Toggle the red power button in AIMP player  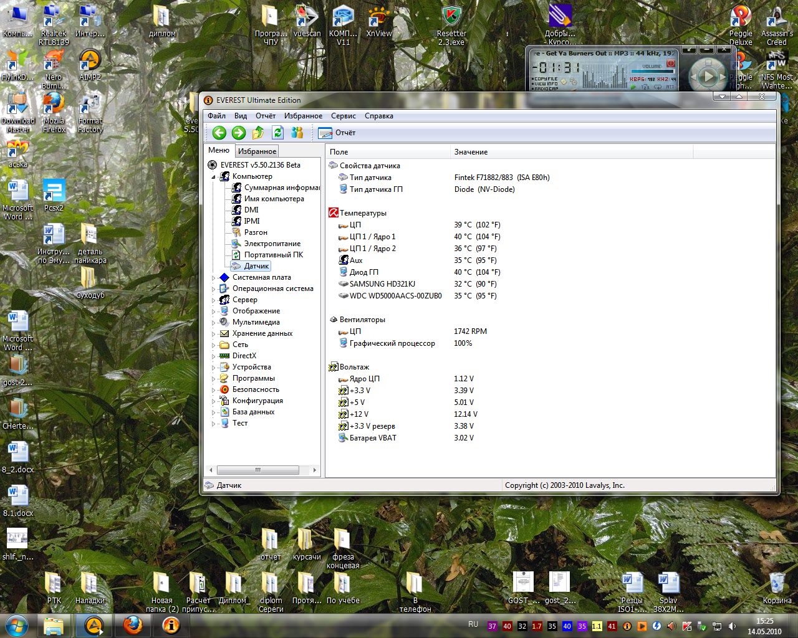pyautogui.click(x=671, y=64)
